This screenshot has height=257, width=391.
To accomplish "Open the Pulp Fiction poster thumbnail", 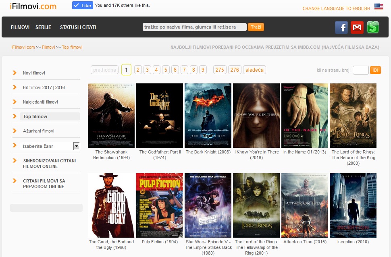I will [x=160, y=205].
